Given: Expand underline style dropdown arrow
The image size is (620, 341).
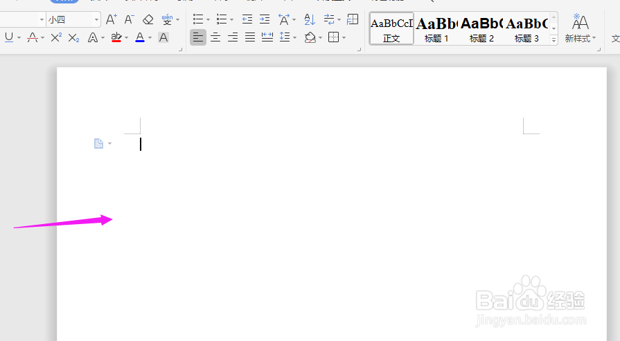Looking at the screenshot, I should [x=19, y=38].
